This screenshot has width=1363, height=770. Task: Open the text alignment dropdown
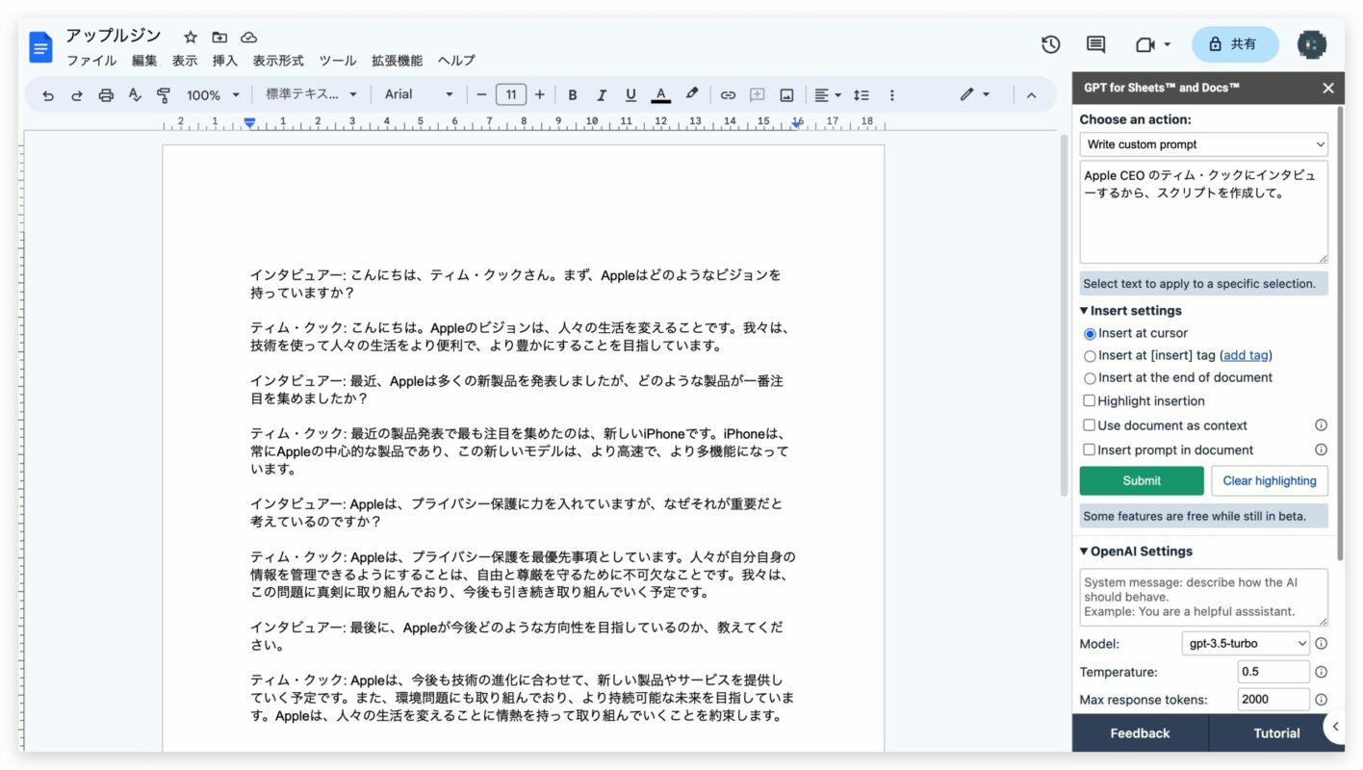(x=827, y=95)
